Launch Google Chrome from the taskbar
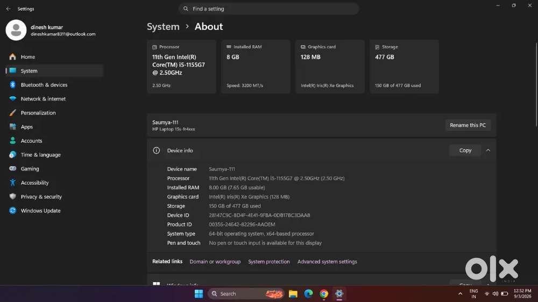 tap(323, 294)
